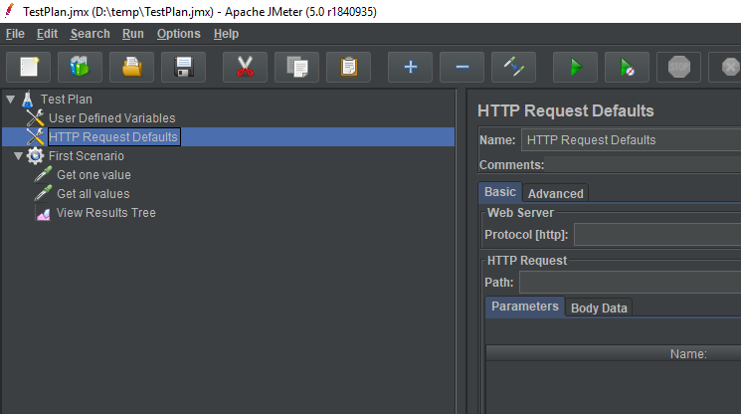
Task: Select the Get all values sampler
Action: point(93,194)
